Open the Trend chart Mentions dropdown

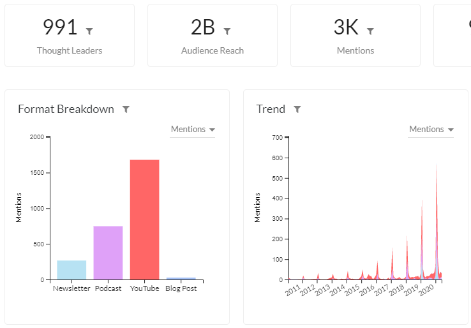[431, 130]
